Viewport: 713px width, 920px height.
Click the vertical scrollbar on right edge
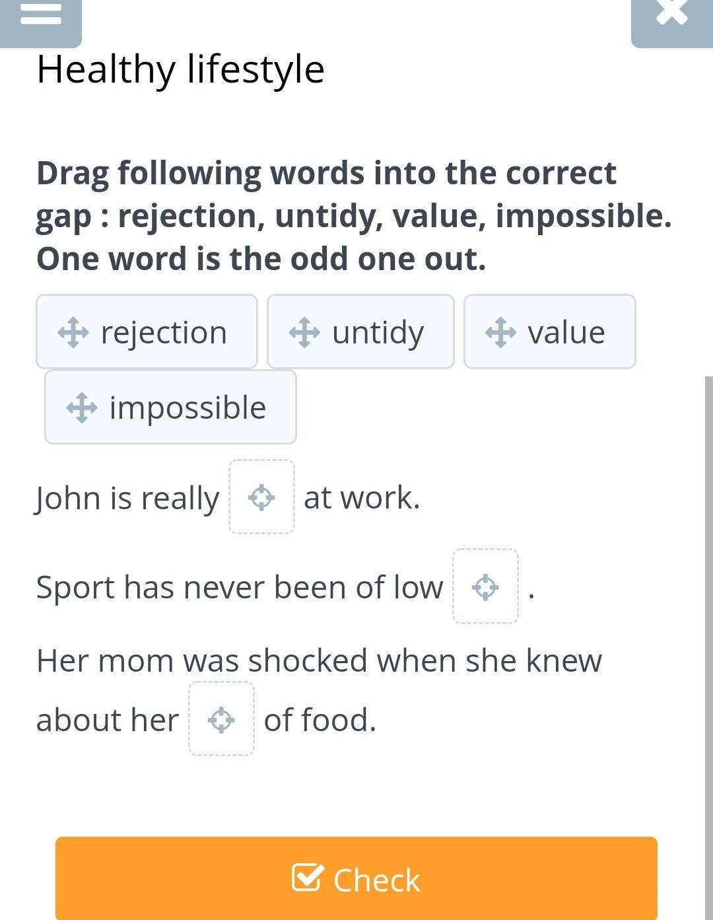point(708,594)
